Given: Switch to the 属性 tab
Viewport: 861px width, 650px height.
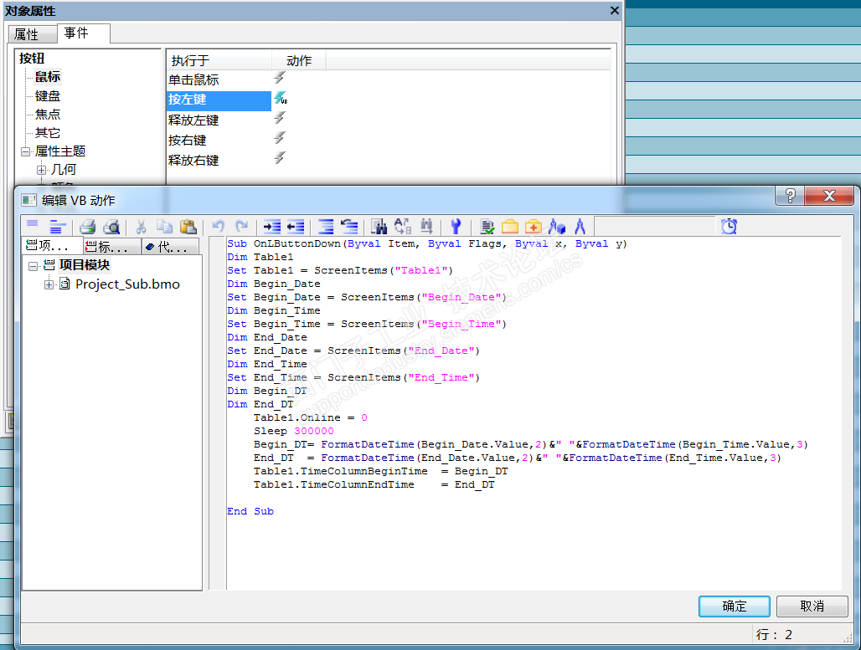Looking at the screenshot, I should 27,34.
